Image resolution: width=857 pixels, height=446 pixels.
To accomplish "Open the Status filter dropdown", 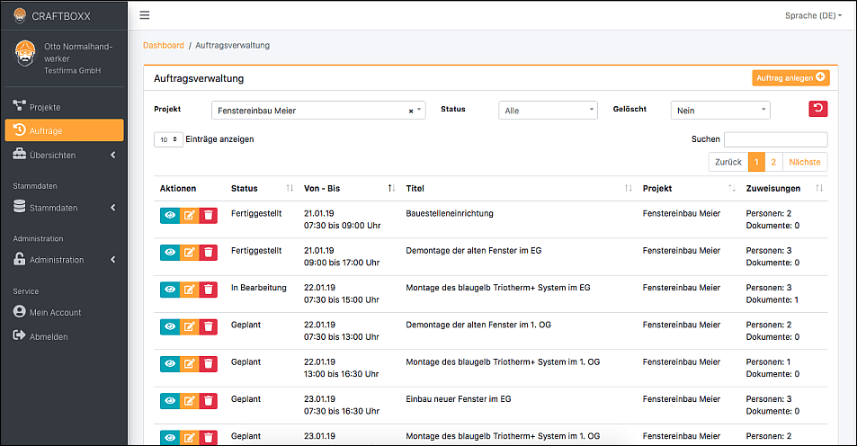I will (x=548, y=111).
